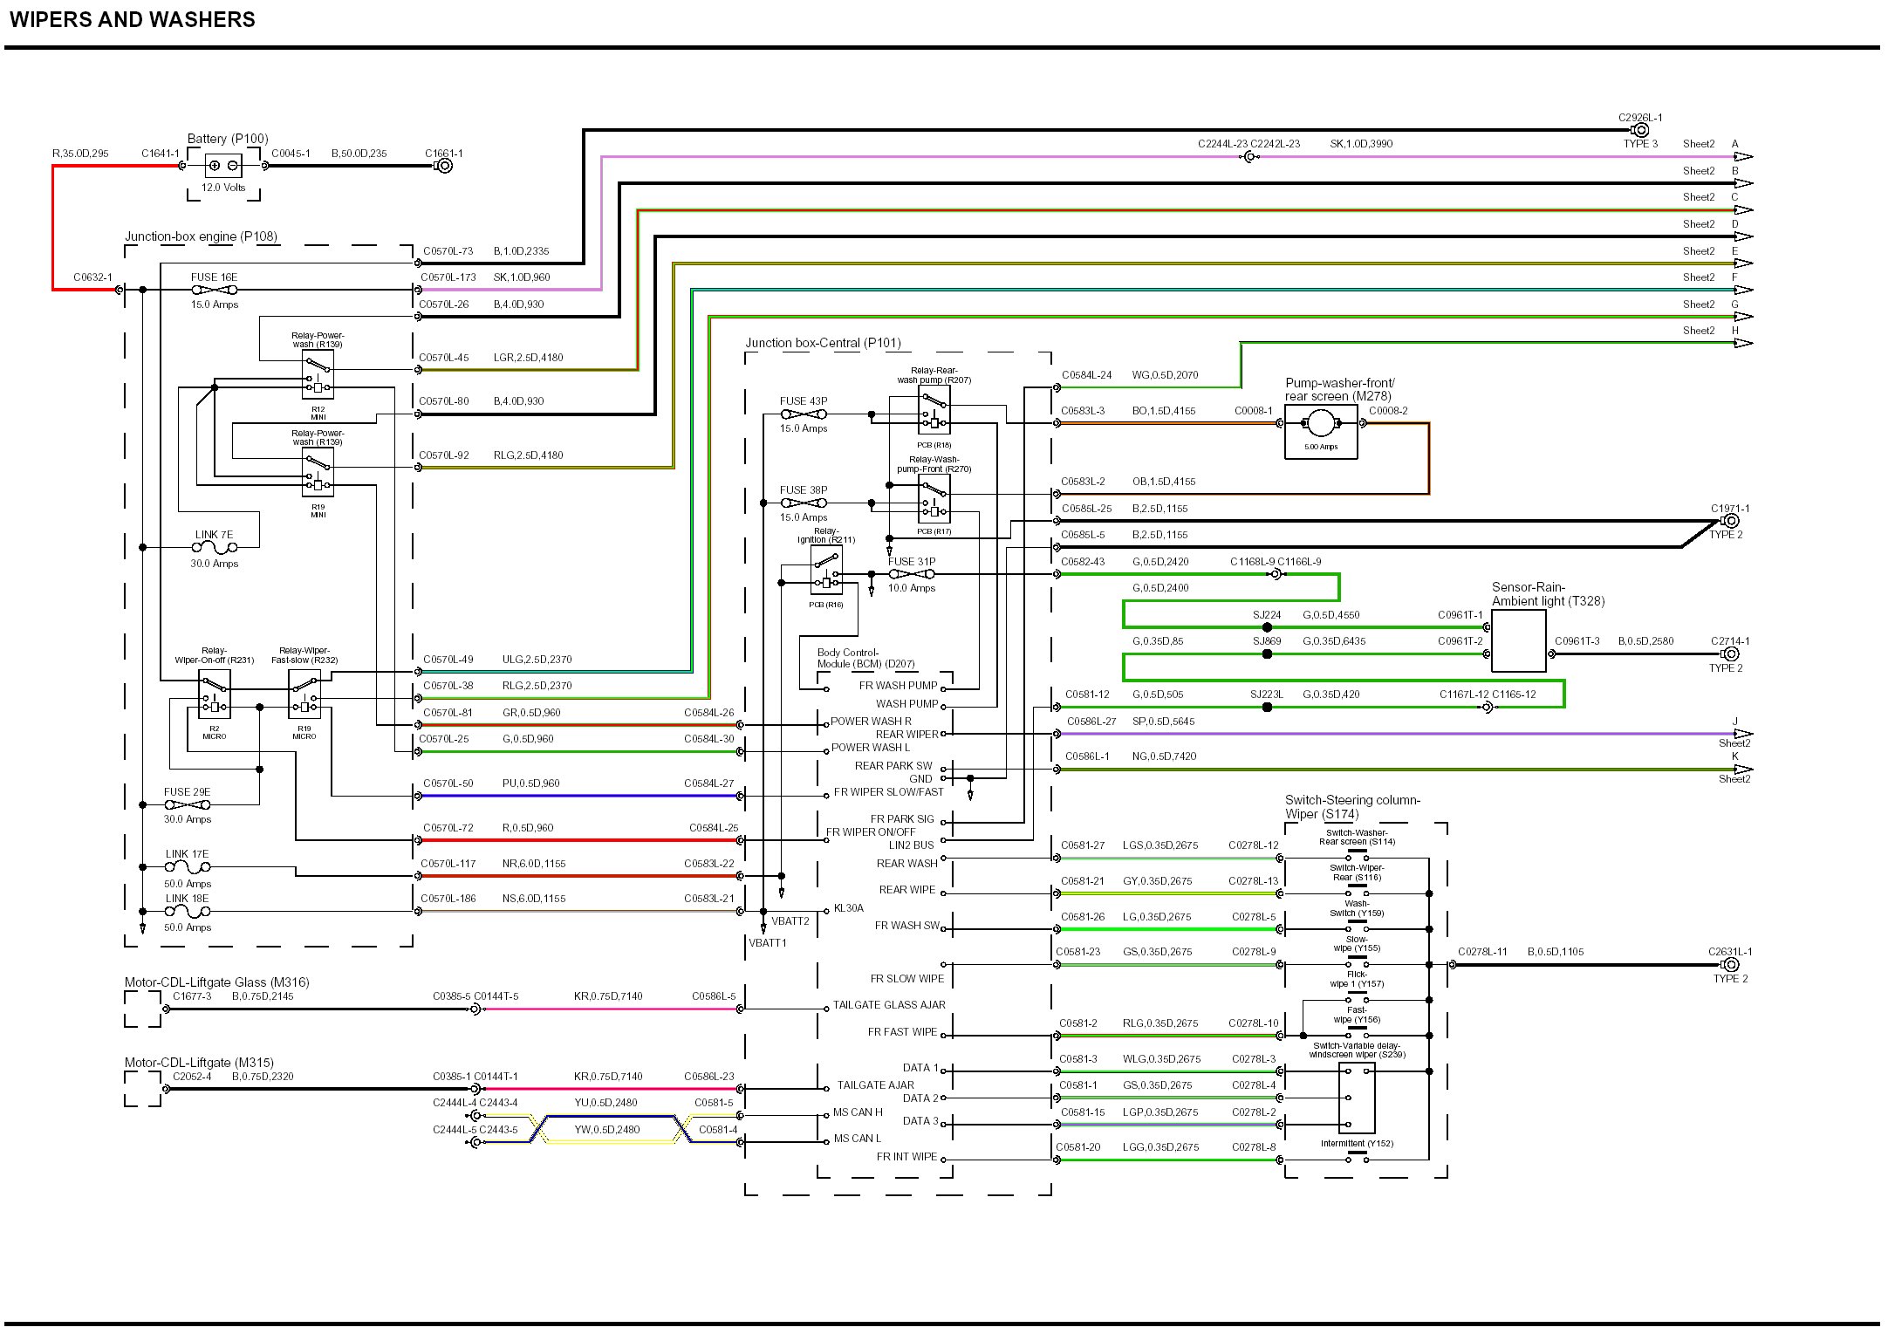Click the FUSE 43P symbol

coord(804,414)
